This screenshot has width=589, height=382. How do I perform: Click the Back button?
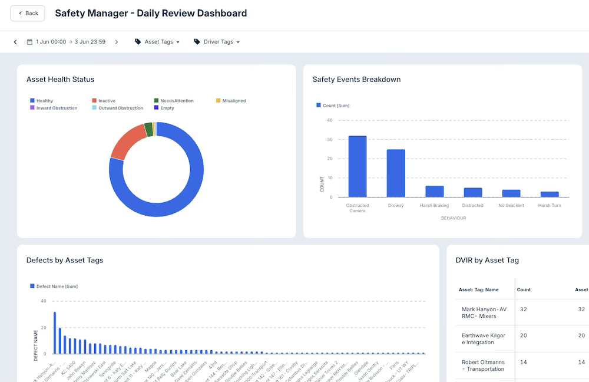click(27, 13)
